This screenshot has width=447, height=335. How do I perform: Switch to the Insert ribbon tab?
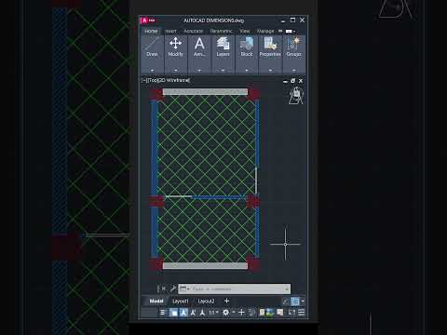click(x=170, y=32)
